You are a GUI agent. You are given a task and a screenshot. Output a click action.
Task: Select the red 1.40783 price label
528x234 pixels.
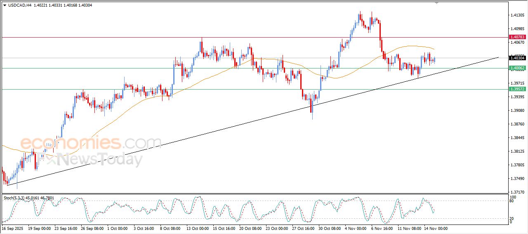517,37
